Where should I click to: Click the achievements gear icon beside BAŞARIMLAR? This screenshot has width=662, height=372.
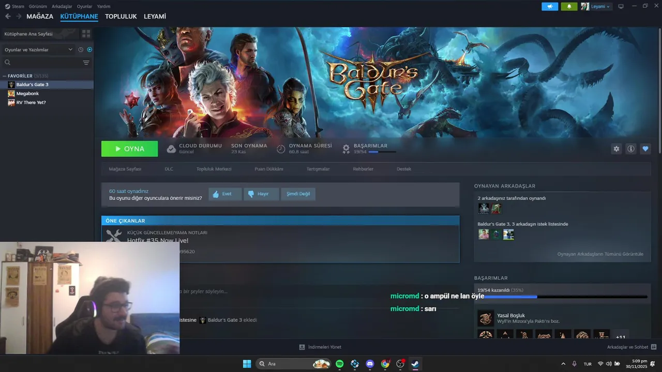(x=346, y=149)
